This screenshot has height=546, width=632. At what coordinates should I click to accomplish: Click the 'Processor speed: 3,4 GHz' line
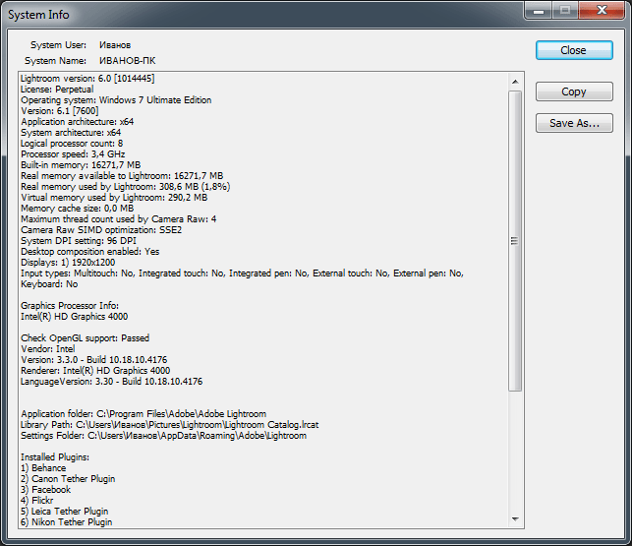[x=73, y=154]
